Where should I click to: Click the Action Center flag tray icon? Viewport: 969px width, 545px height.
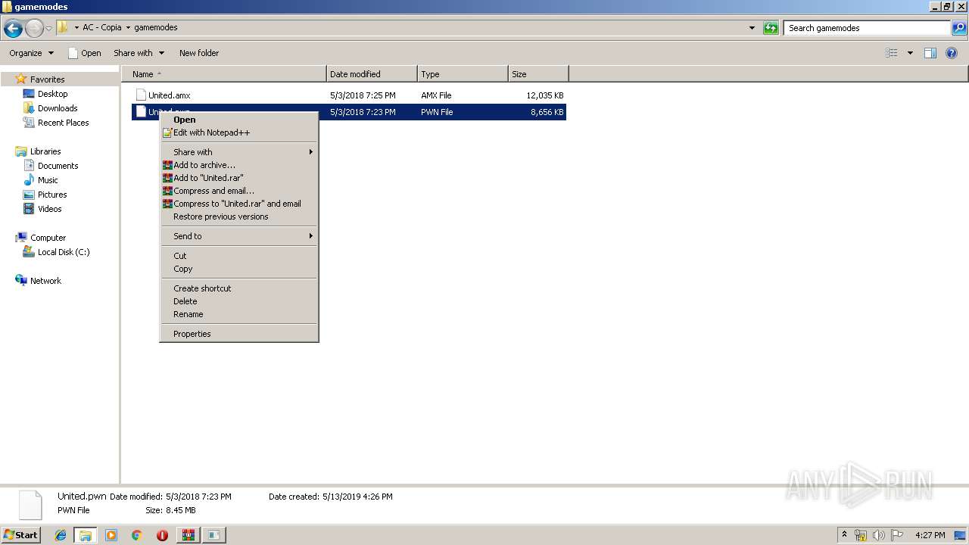(897, 535)
